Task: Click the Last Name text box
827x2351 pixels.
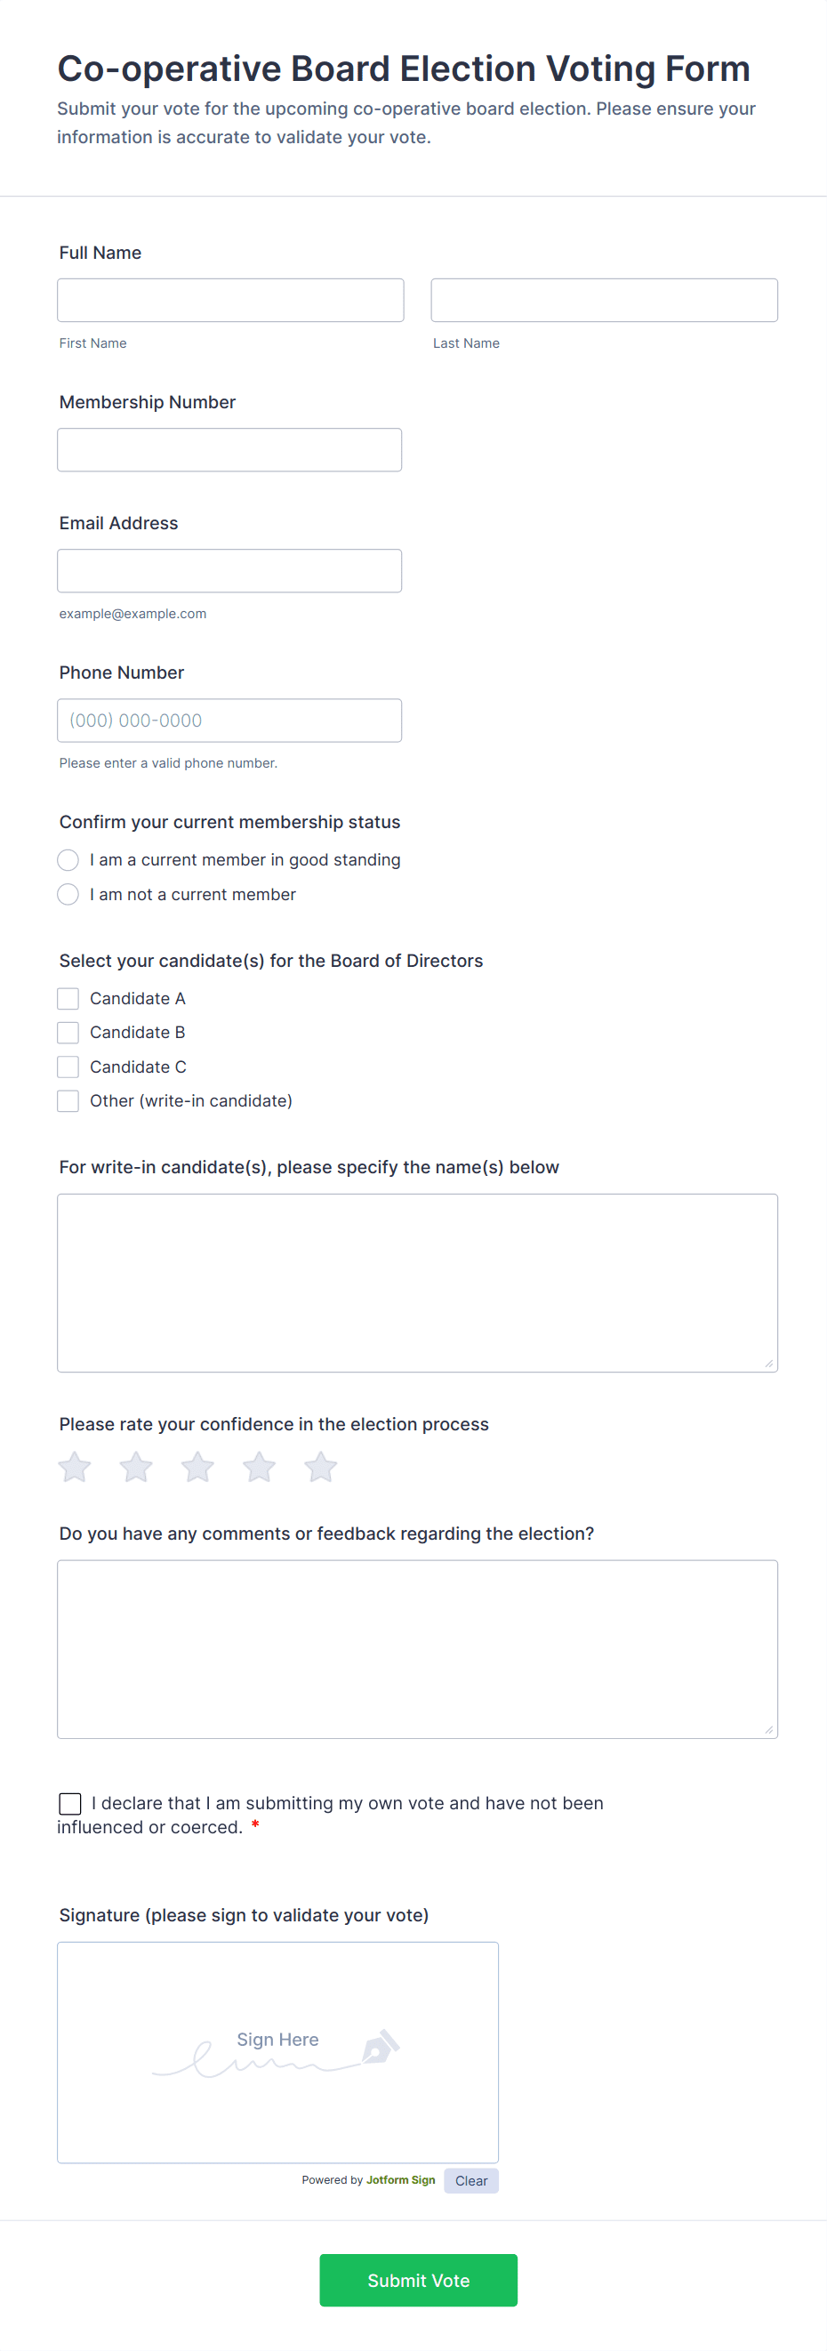Action: [604, 301]
